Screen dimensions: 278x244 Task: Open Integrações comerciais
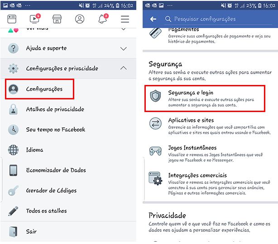pyautogui.click(x=210, y=184)
